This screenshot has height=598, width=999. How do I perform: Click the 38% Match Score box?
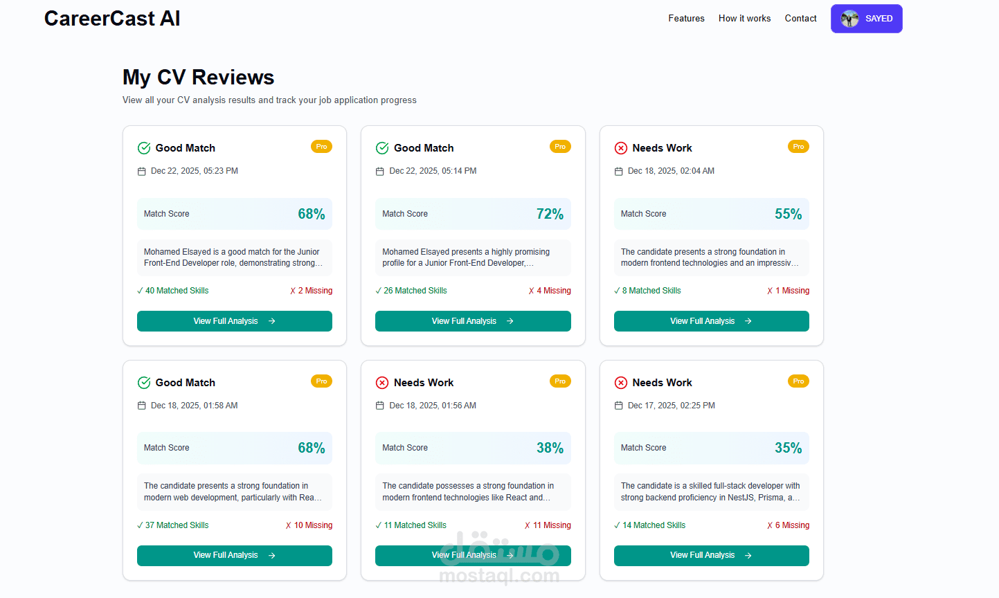[x=473, y=448]
